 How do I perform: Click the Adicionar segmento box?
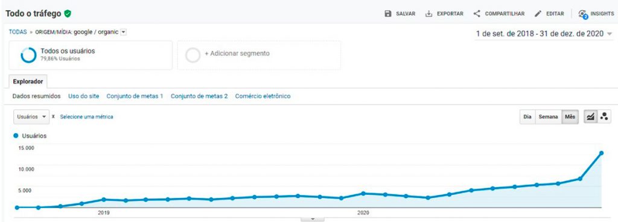tap(259, 55)
